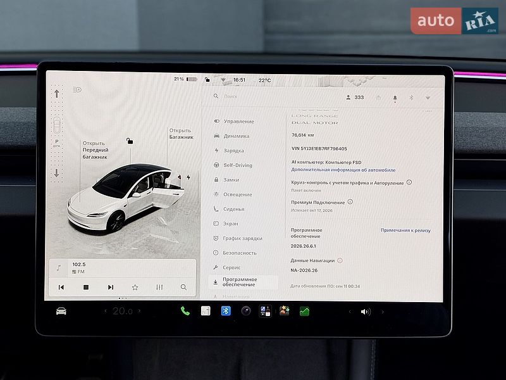Open the Energy chart app in dock

coord(304,311)
